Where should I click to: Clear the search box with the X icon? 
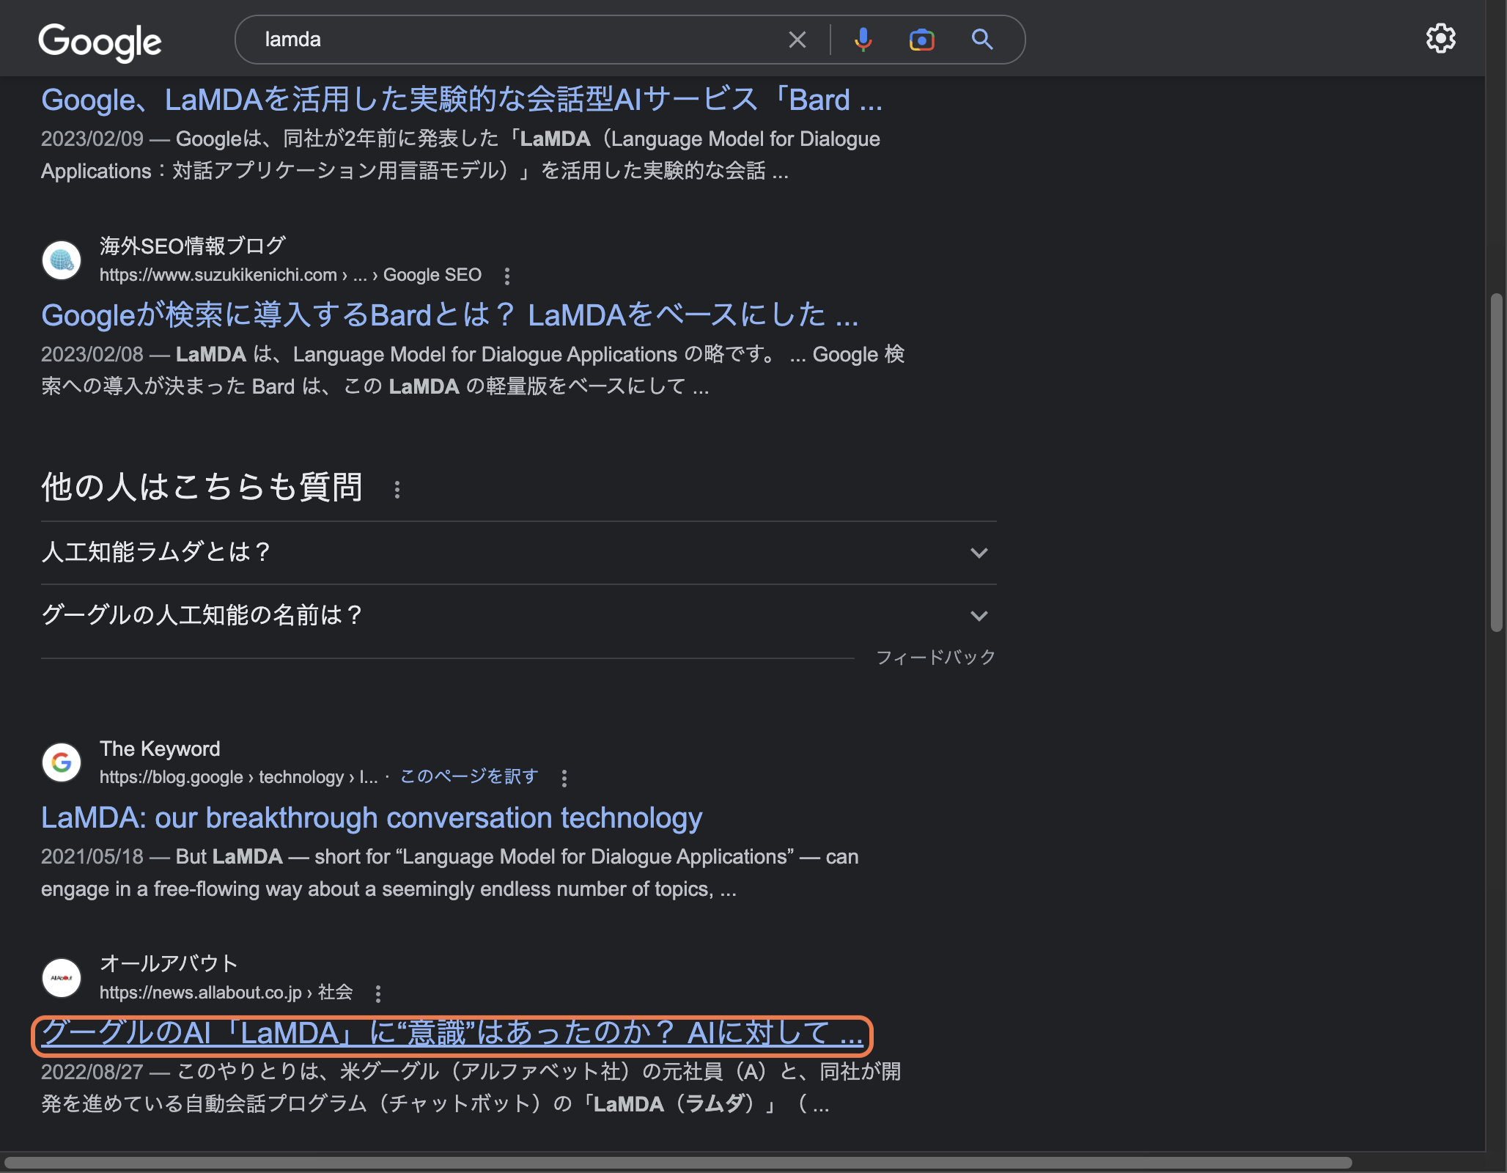[x=797, y=40]
